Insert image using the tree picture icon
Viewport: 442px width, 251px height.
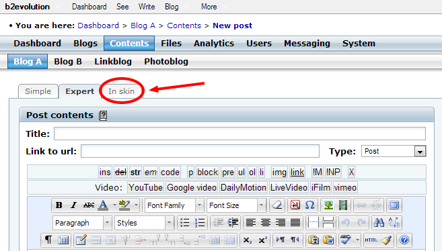coord(328,205)
